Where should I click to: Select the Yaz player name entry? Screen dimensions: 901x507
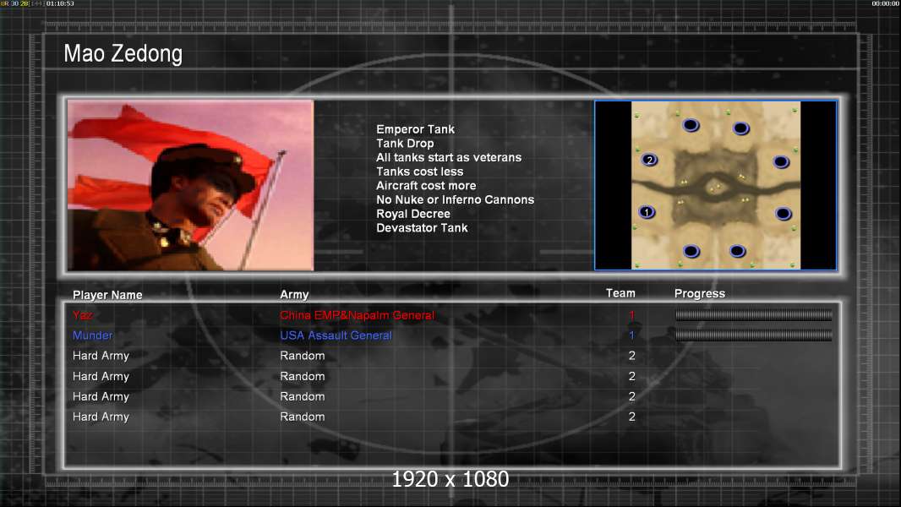(83, 314)
